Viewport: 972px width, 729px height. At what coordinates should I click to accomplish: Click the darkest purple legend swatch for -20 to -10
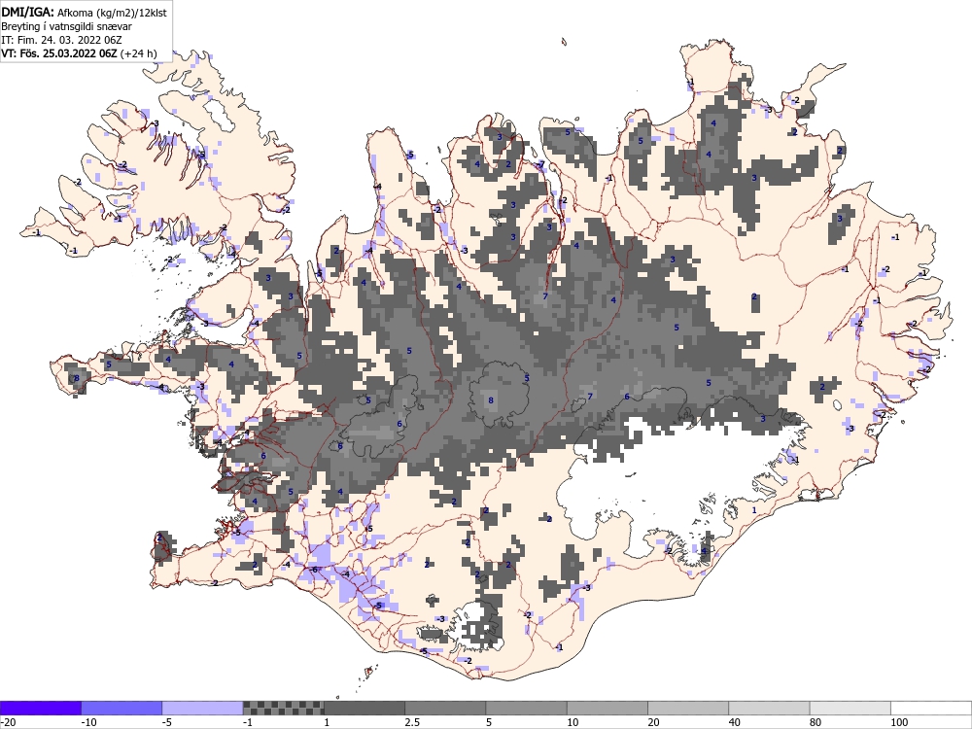coord(40,708)
